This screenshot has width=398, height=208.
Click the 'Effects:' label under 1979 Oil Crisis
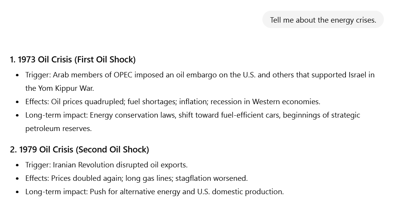pos(37,178)
